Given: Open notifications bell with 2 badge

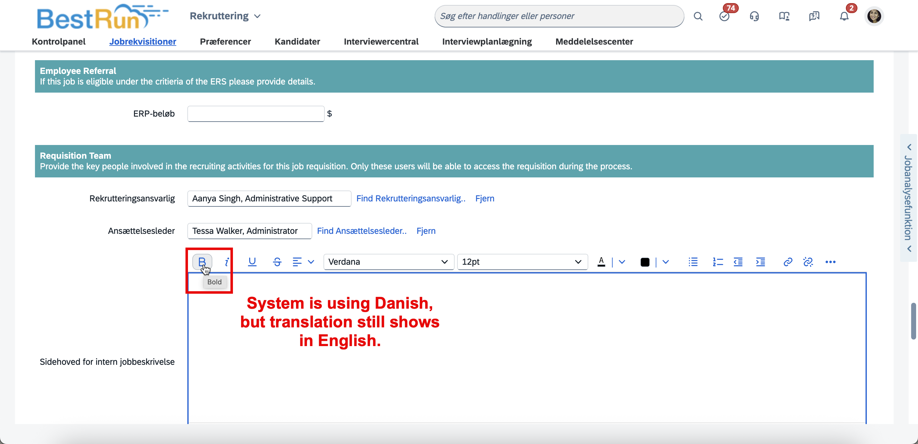Looking at the screenshot, I should 844,16.
